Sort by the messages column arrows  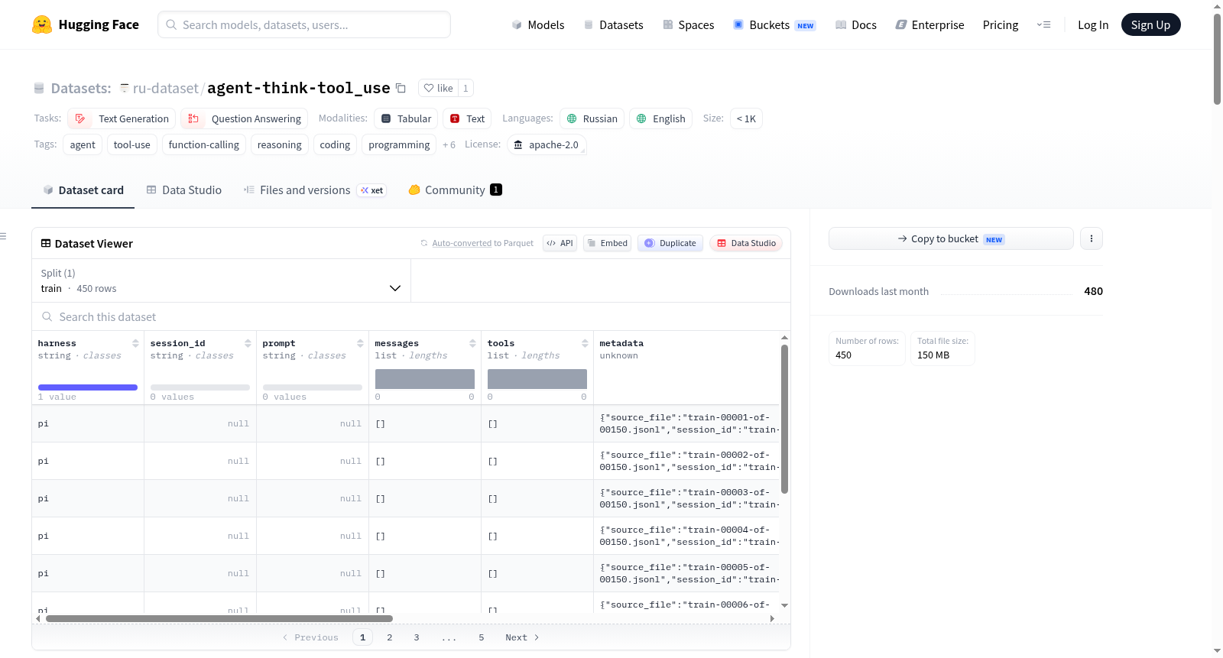[472, 343]
